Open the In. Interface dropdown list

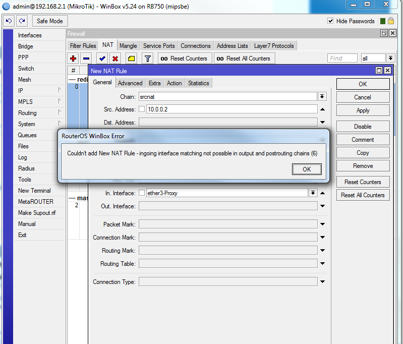313,193
